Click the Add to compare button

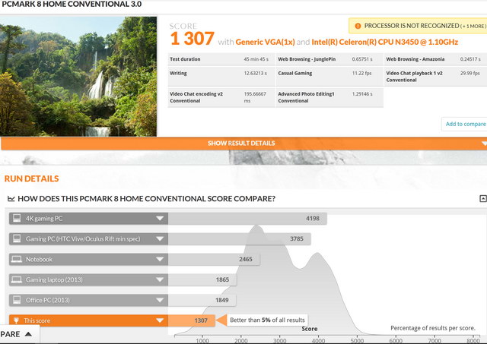point(465,124)
